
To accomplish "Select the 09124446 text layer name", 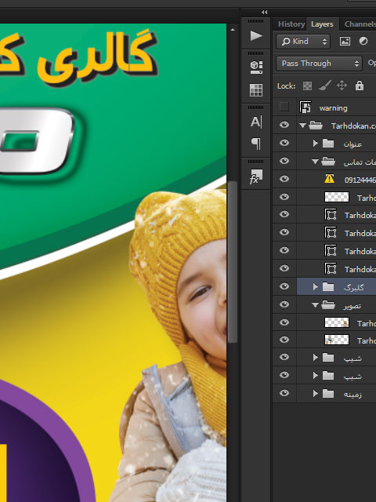I will pyautogui.click(x=360, y=180).
